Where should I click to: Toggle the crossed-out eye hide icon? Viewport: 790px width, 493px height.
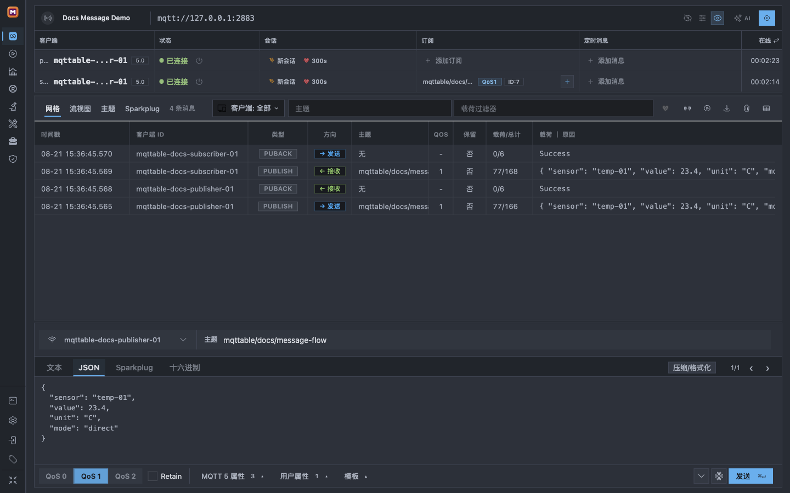[687, 18]
